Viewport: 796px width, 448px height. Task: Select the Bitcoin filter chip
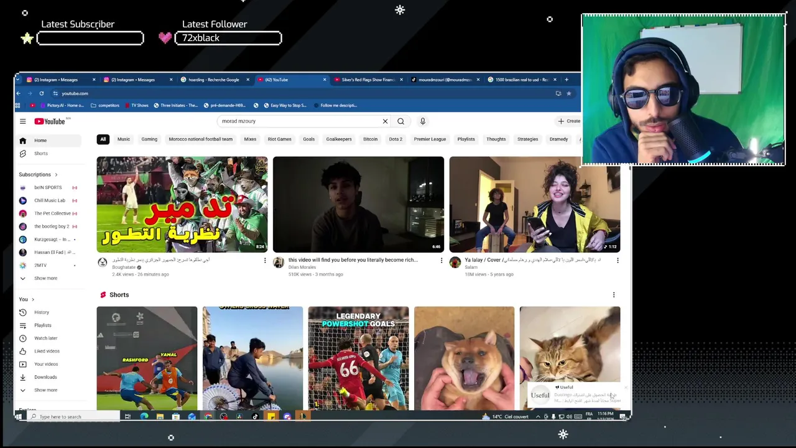point(371,139)
